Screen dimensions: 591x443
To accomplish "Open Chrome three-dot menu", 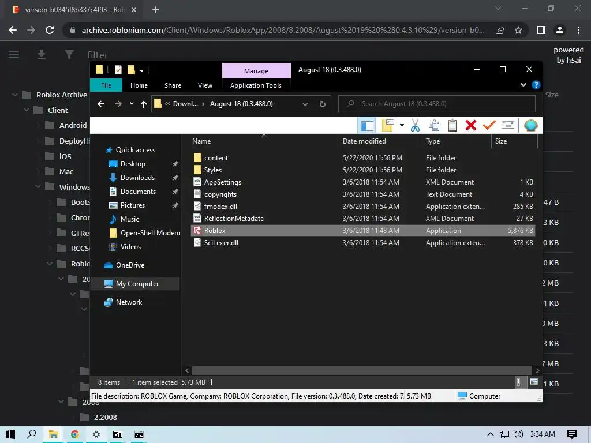I will point(578,30).
